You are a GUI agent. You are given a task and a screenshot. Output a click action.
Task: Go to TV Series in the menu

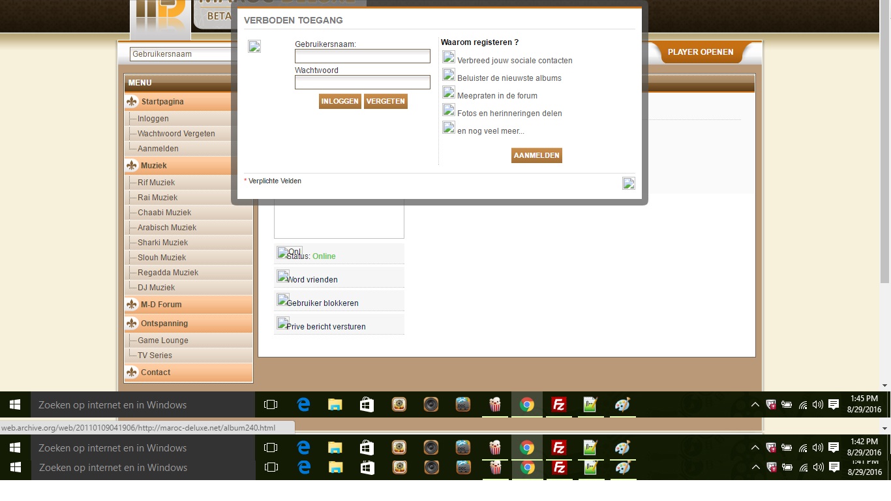pyautogui.click(x=155, y=356)
